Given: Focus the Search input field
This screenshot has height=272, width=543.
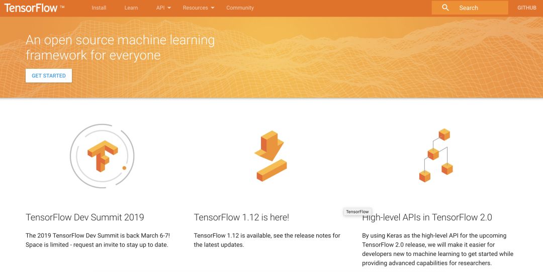Looking at the screenshot, I should [470, 8].
